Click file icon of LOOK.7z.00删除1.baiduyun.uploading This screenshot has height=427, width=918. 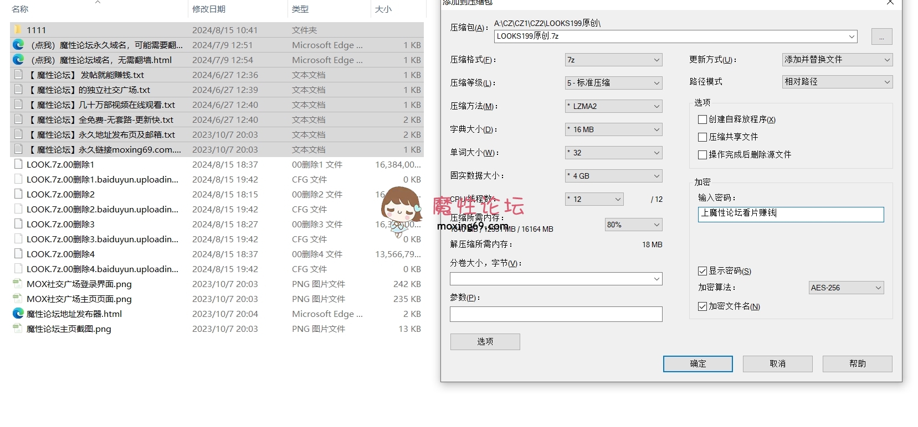18,179
